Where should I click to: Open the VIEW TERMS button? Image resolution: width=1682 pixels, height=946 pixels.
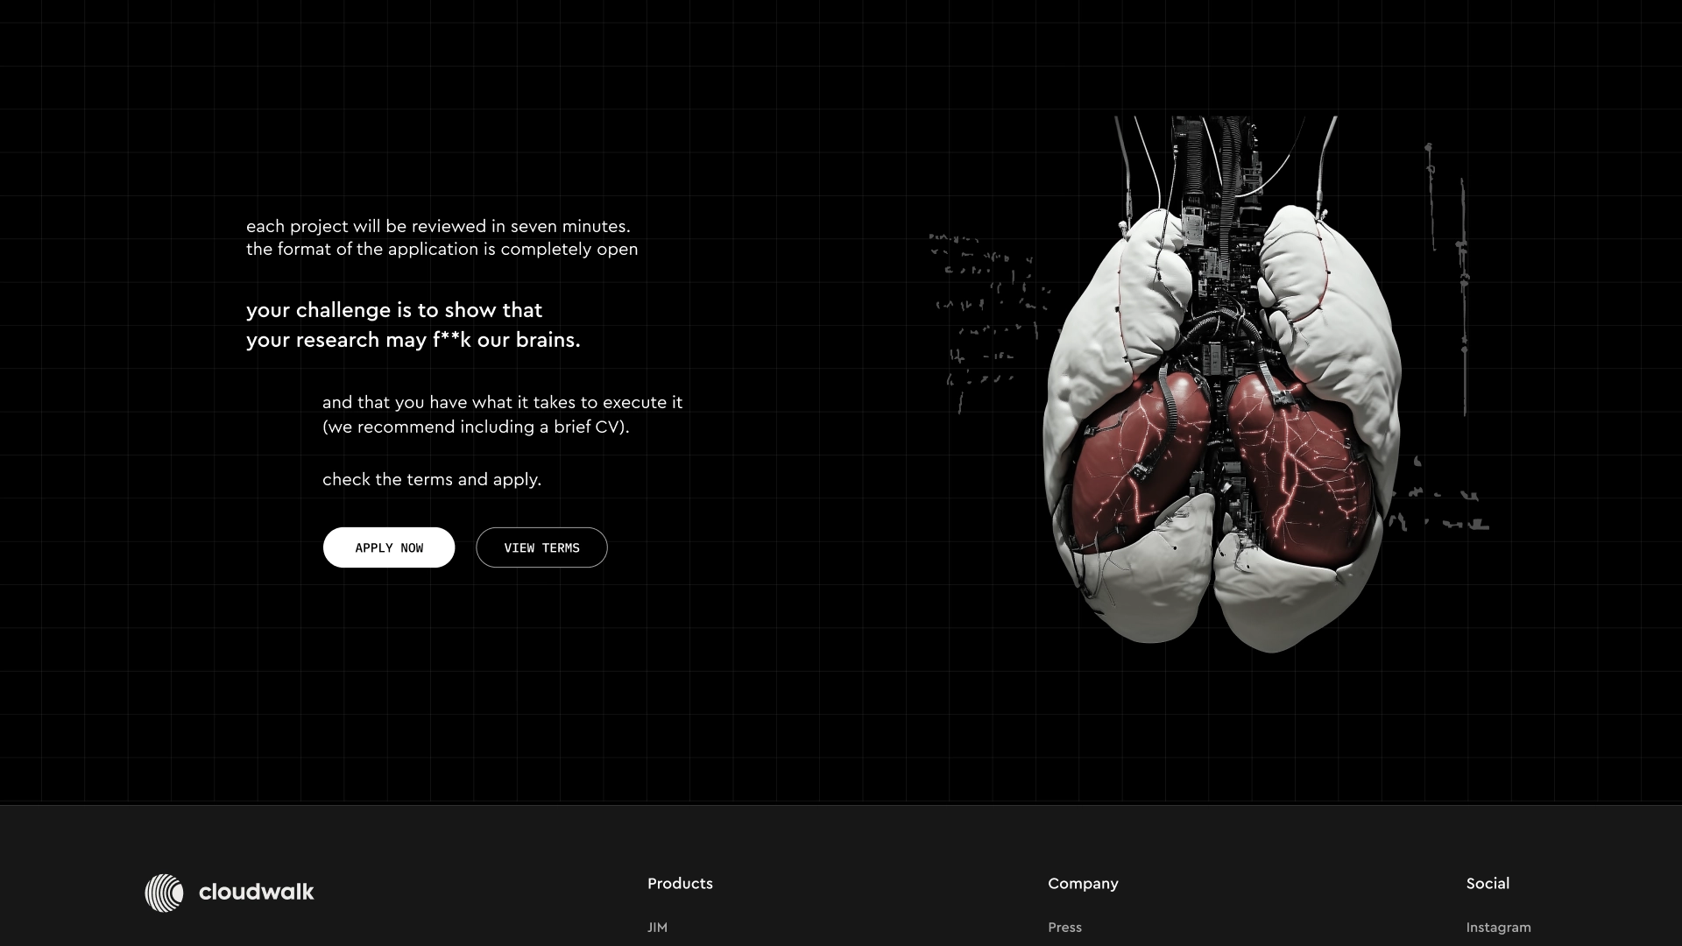[541, 547]
